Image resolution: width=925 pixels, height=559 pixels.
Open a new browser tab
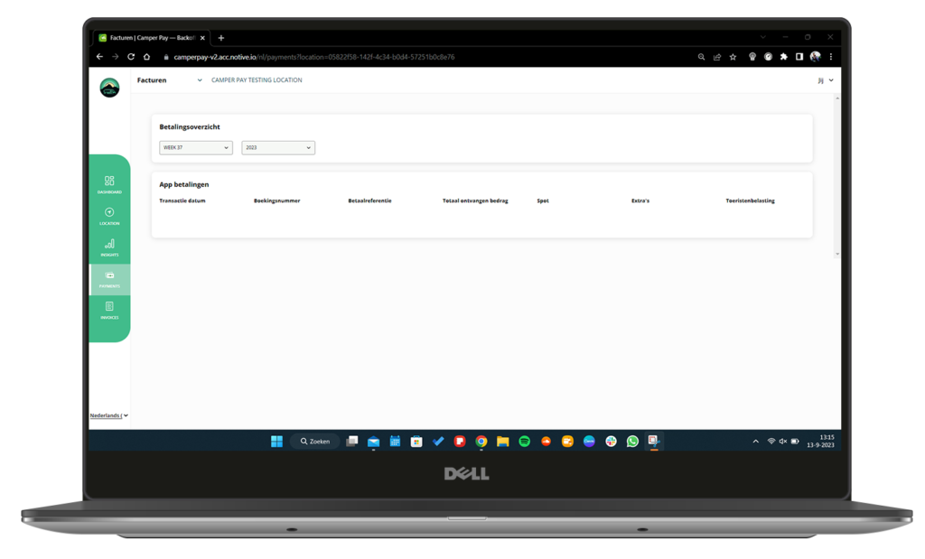[x=221, y=38]
